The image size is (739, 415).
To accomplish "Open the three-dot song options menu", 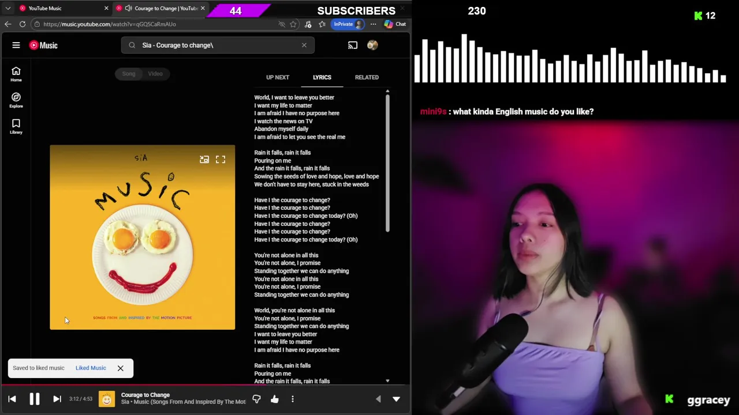I will click(293, 399).
